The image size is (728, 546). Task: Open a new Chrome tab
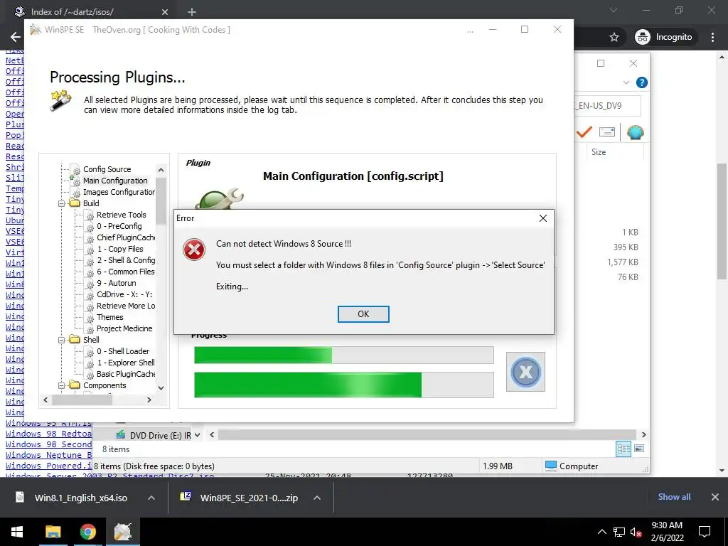[x=192, y=12]
